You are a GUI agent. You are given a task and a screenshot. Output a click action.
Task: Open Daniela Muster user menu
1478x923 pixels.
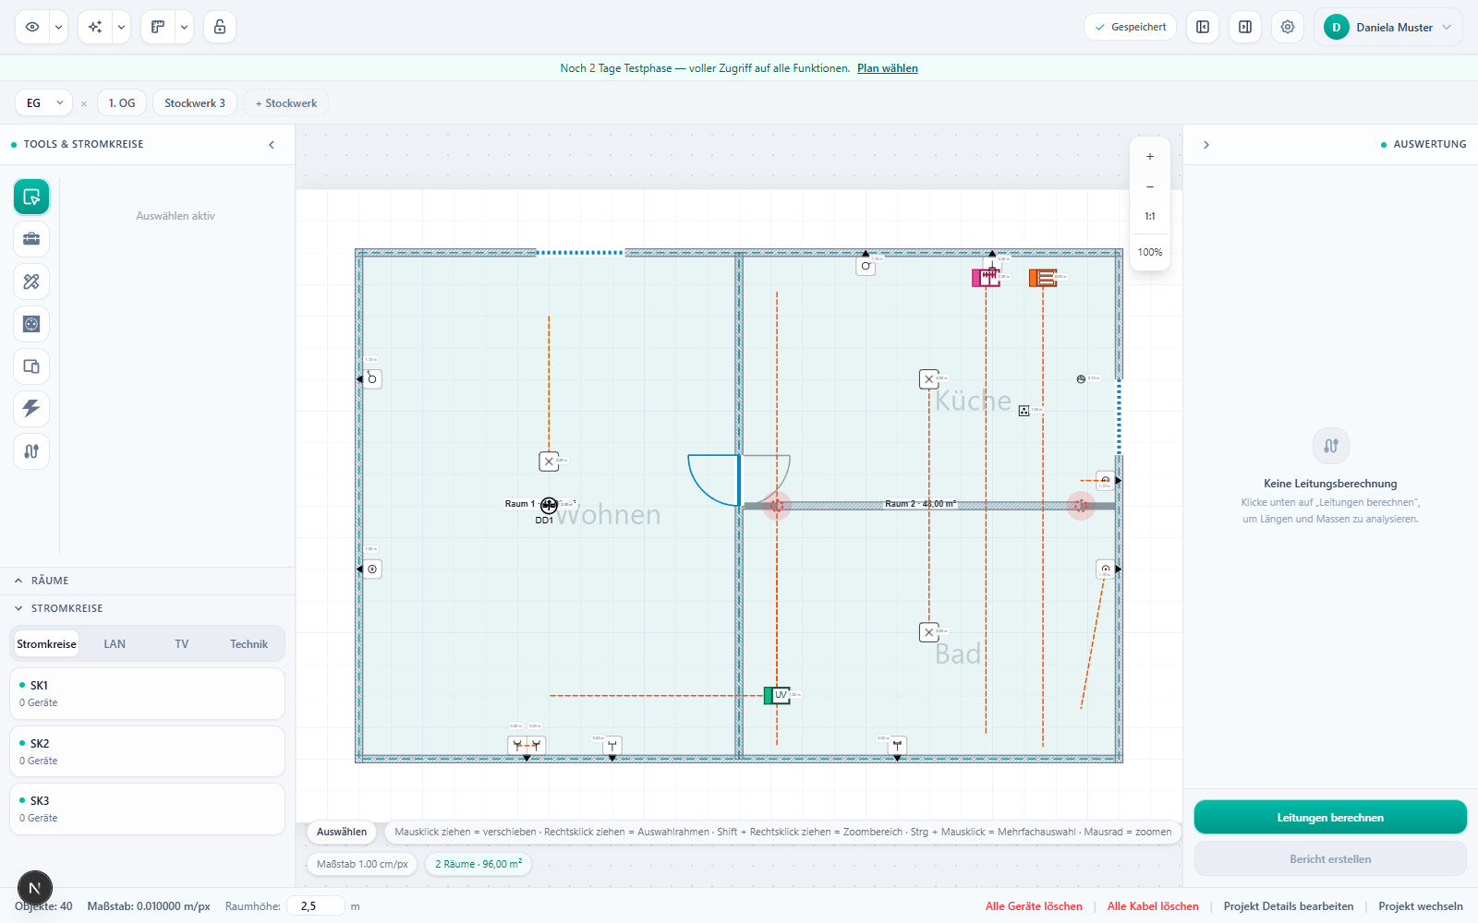point(1388,27)
